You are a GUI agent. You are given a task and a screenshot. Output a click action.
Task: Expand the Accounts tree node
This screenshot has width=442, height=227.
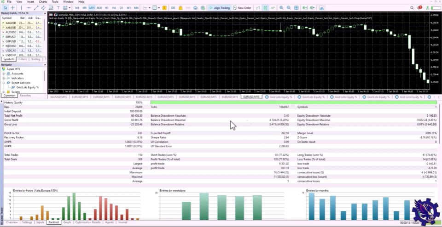click(4, 74)
